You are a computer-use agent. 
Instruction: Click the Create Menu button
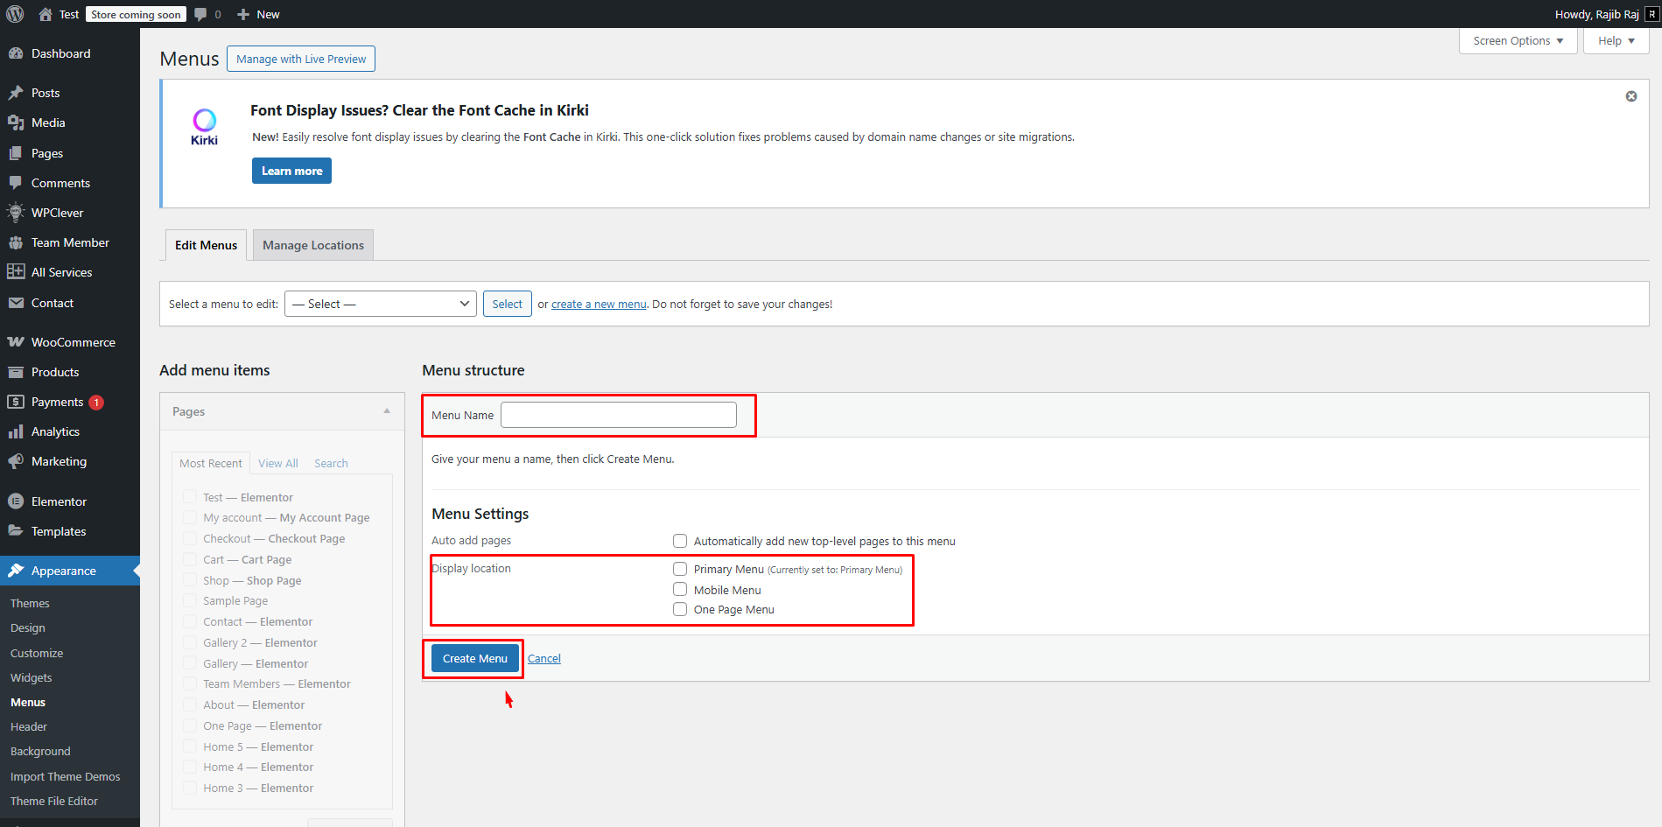(x=475, y=658)
